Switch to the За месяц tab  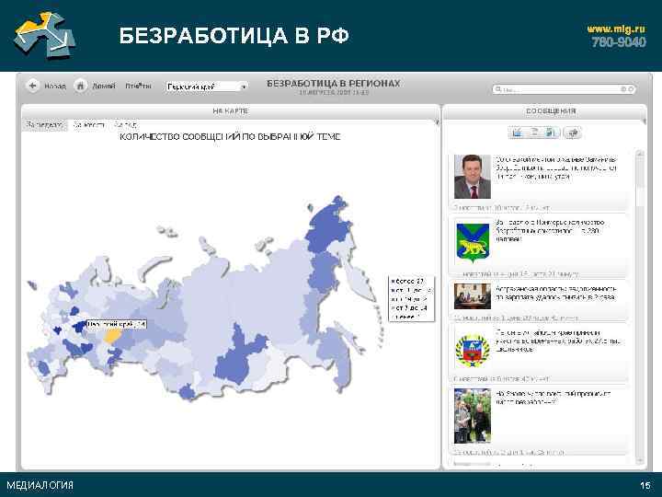[89, 125]
